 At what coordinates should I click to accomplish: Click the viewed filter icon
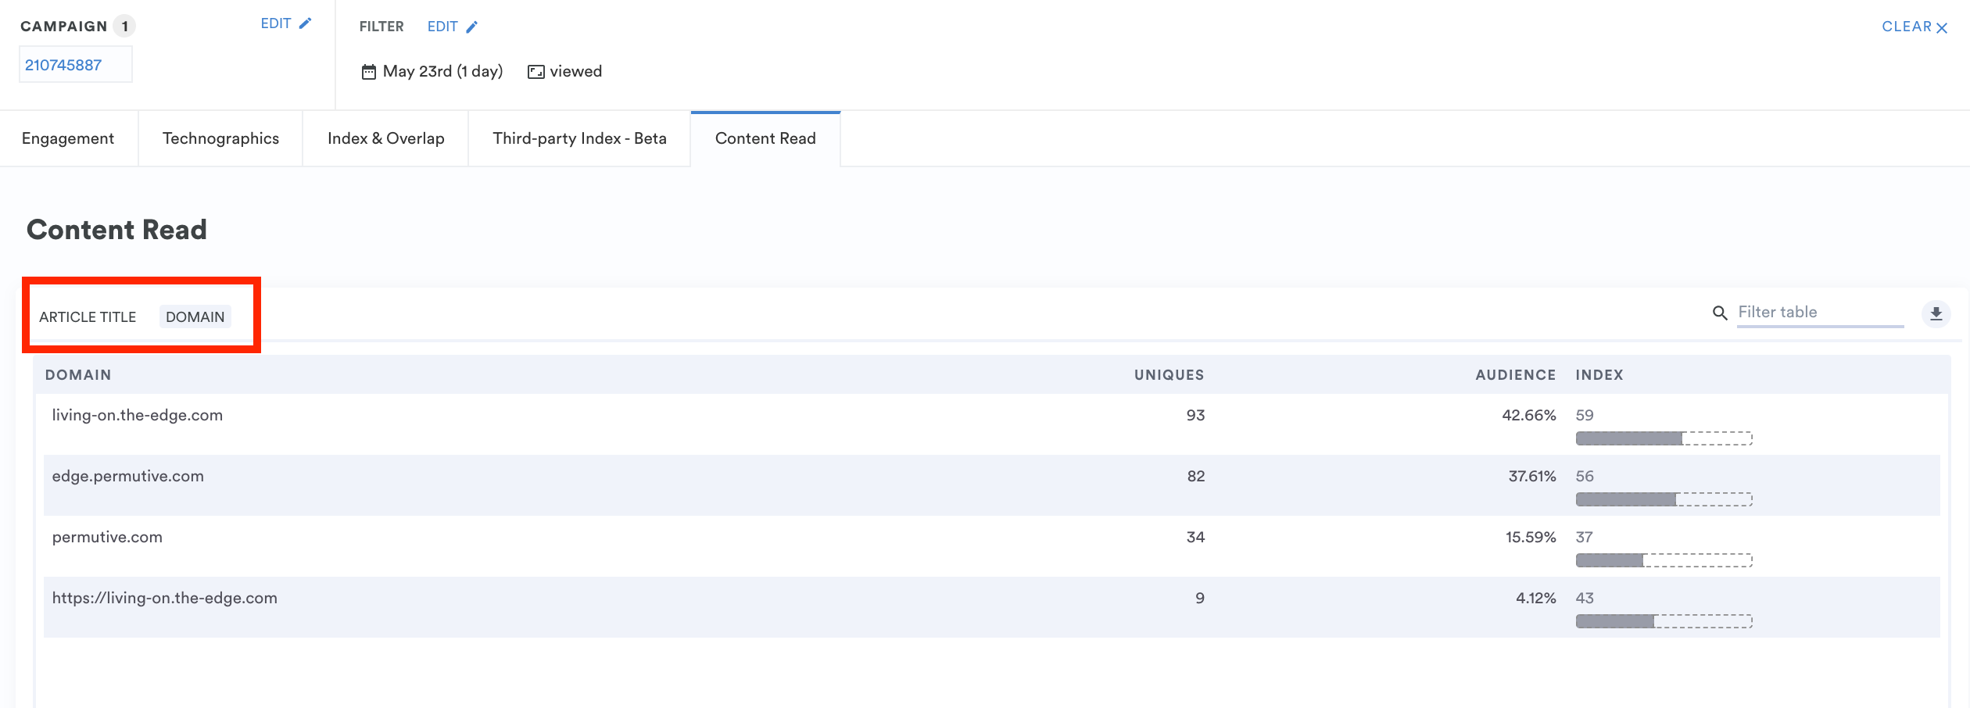coord(536,72)
